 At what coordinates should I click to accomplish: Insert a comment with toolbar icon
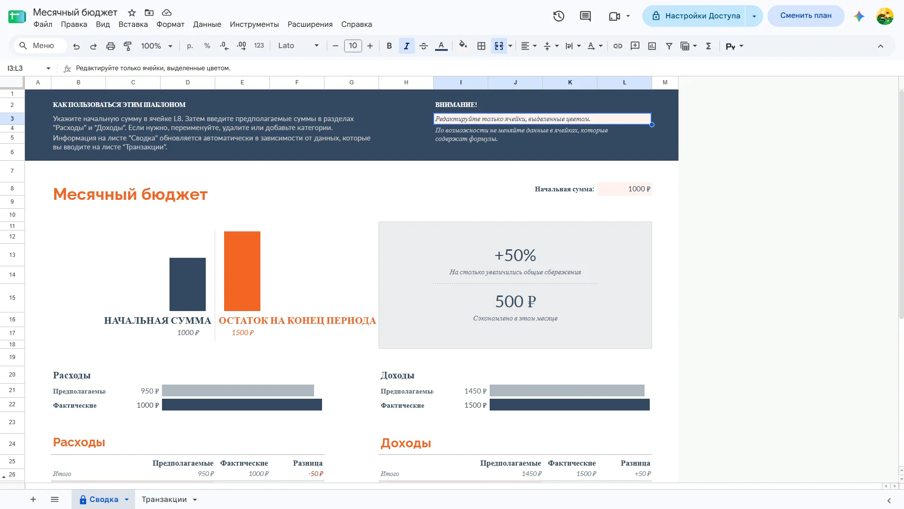point(635,46)
